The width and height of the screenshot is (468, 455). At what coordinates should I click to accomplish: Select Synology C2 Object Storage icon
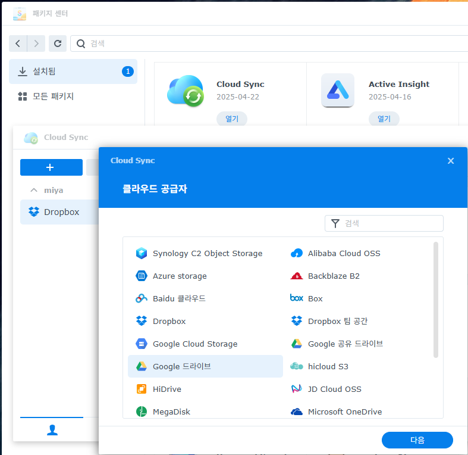click(x=142, y=253)
